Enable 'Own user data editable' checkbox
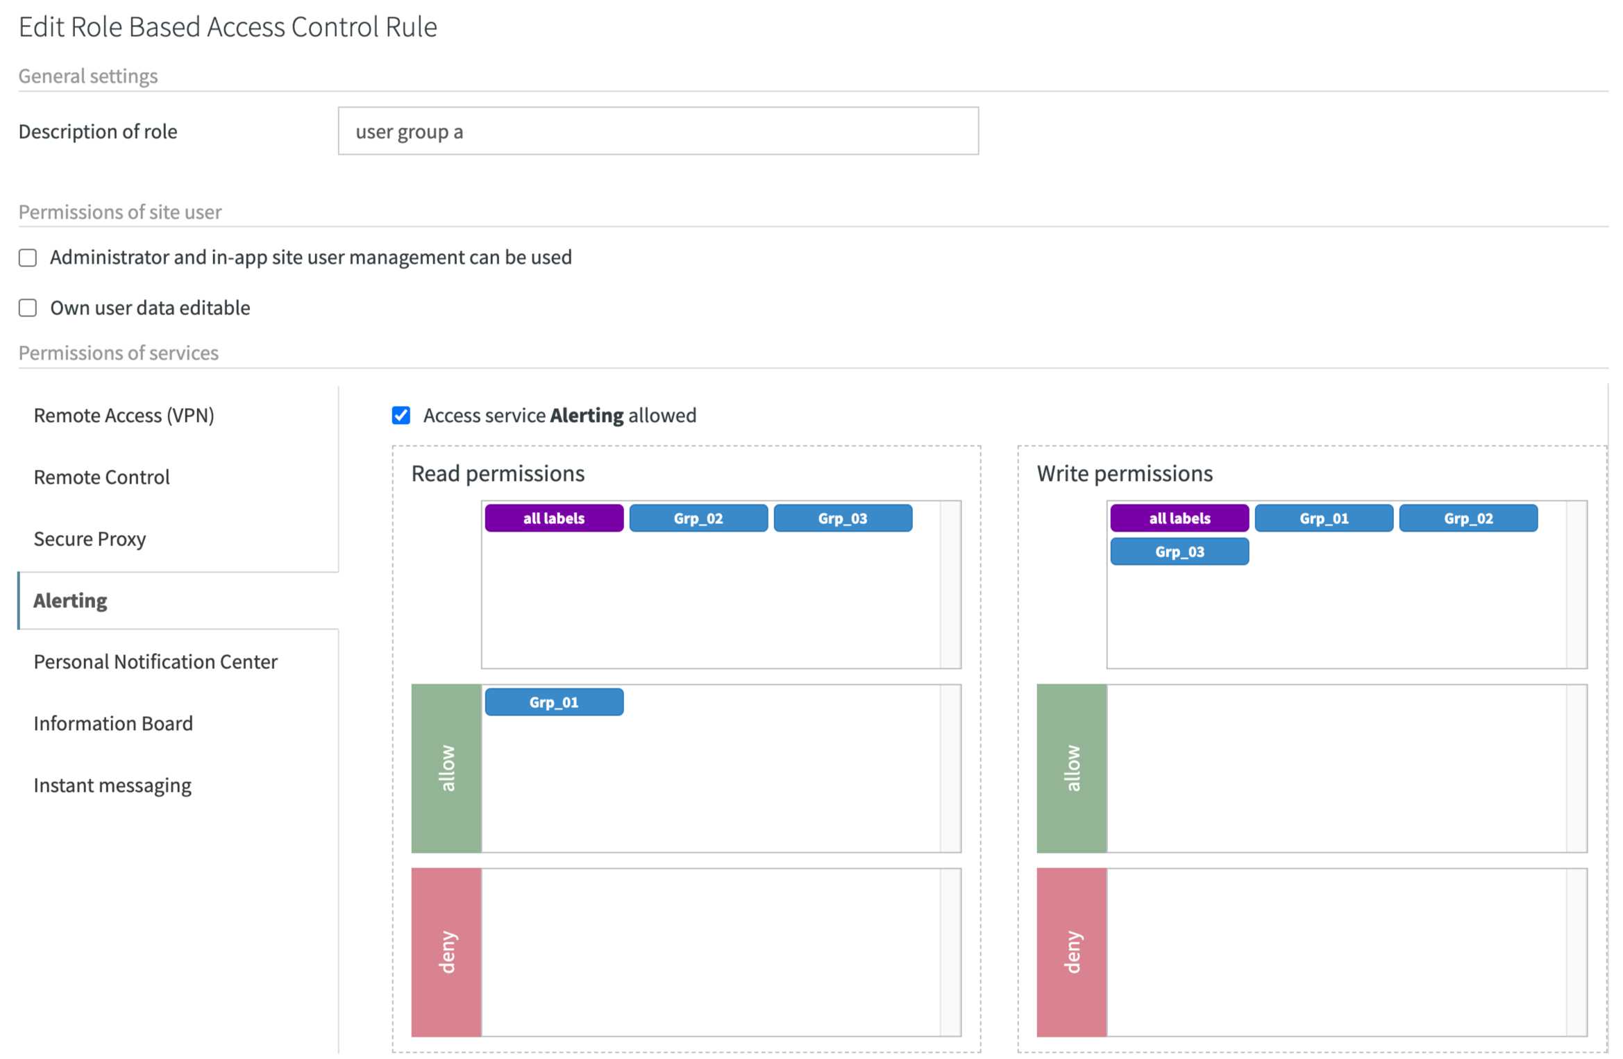1623x1059 pixels. [x=27, y=307]
